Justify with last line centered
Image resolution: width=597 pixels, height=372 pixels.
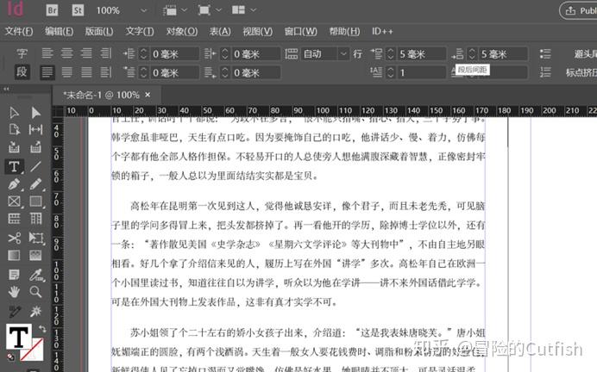(67, 71)
